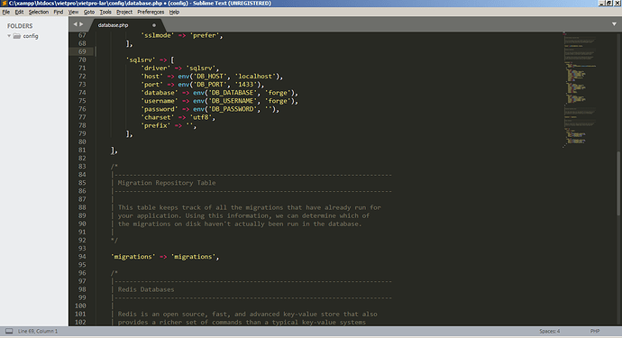
Task: Click the Migration Repository Table comment
Action: 167,183
